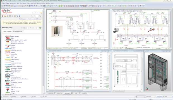Viewport: 173px width, 100px height.
Task: Click the 'Part inquiry' link
Action: click(x=23, y=19)
